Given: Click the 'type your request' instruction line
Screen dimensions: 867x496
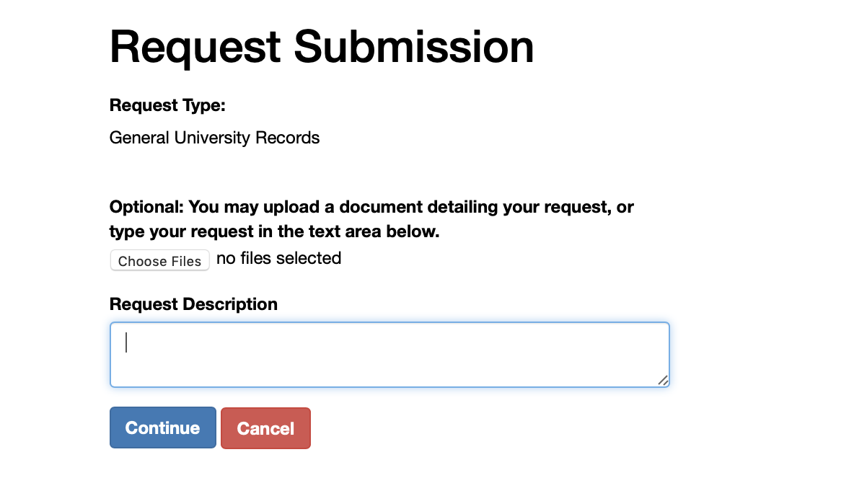Looking at the screenshot, I should [274, 232].
